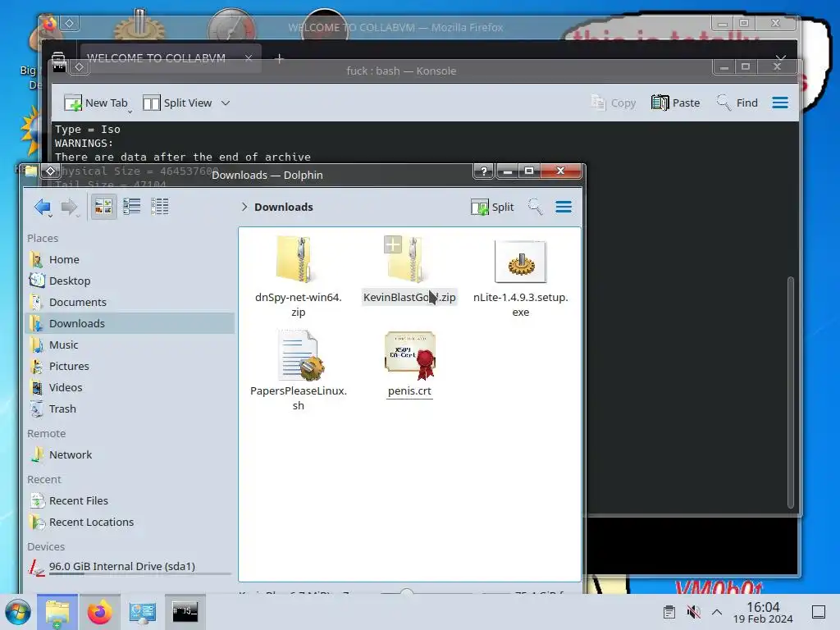Open system settings taskbar icon

tap(143, 612)
